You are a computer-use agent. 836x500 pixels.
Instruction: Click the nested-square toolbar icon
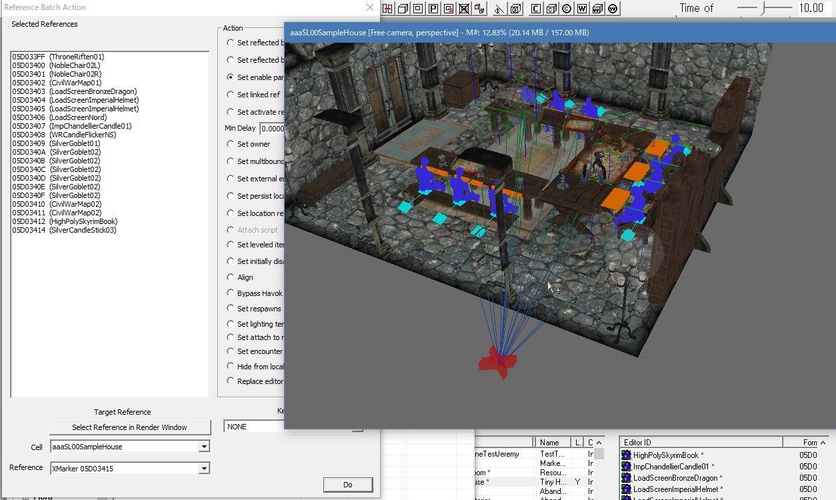(x=418, y=9)
